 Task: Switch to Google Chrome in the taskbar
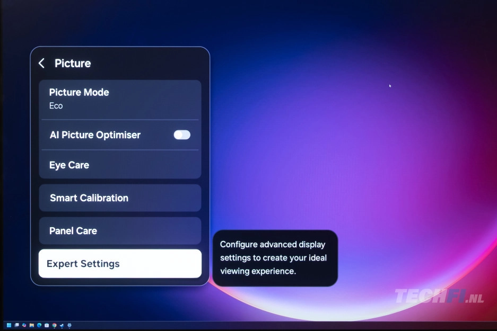[x=54, y=325]
